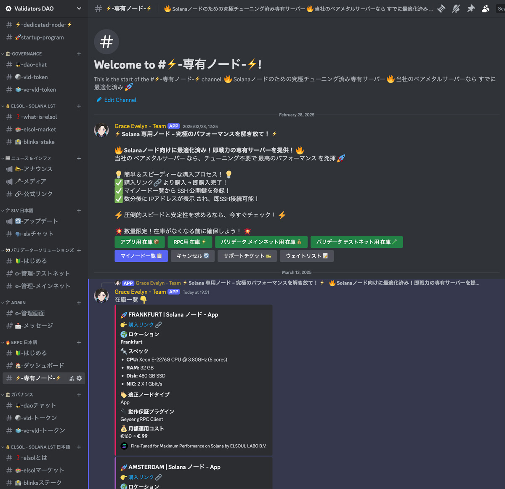Click the plus icon beside GOVERNANCE category
Viewport: 505px width, 489px height.
79,54
